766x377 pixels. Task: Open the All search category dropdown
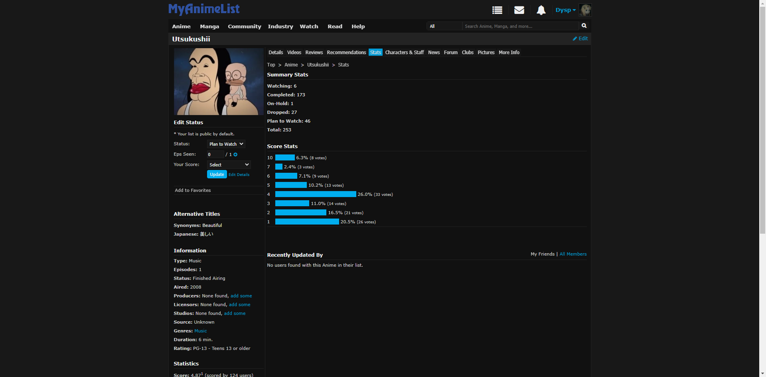(444, 26)
